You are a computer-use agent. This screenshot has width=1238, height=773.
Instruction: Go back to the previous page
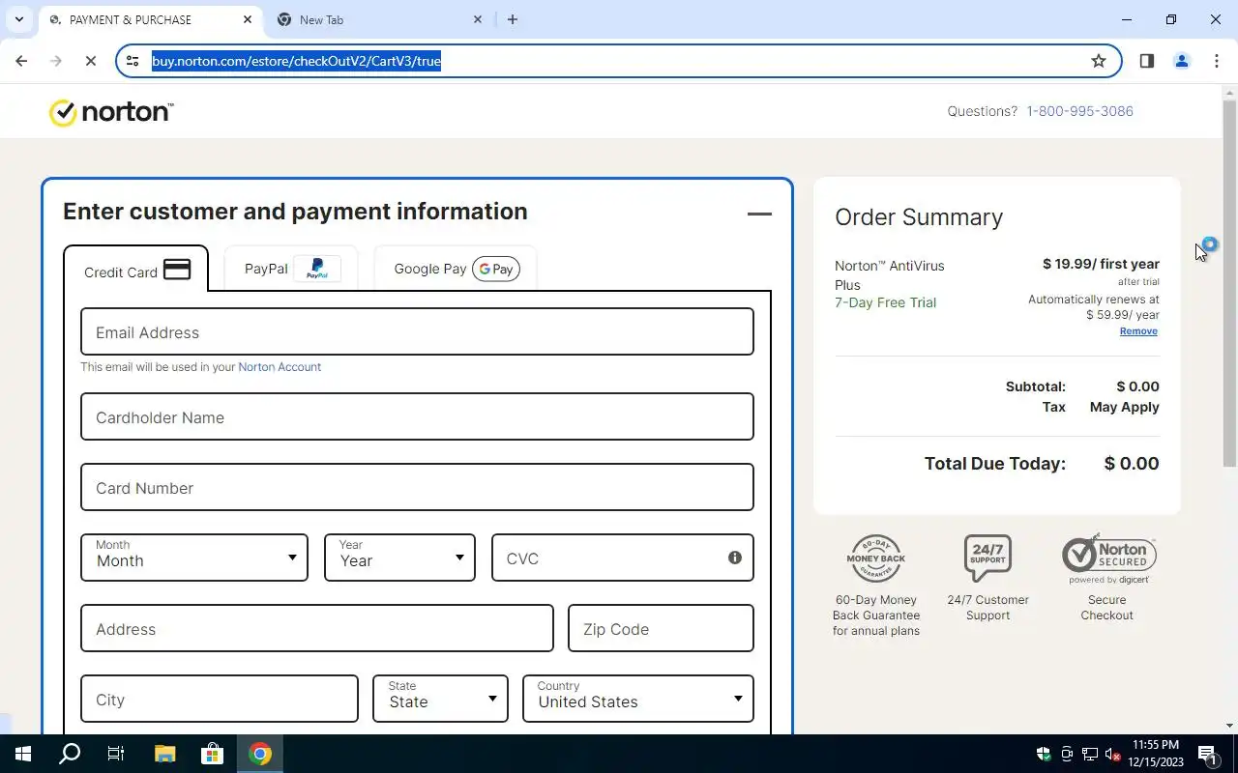[21, 61]
